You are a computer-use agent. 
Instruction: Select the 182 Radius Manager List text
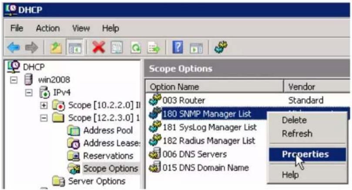pos(209,140)
